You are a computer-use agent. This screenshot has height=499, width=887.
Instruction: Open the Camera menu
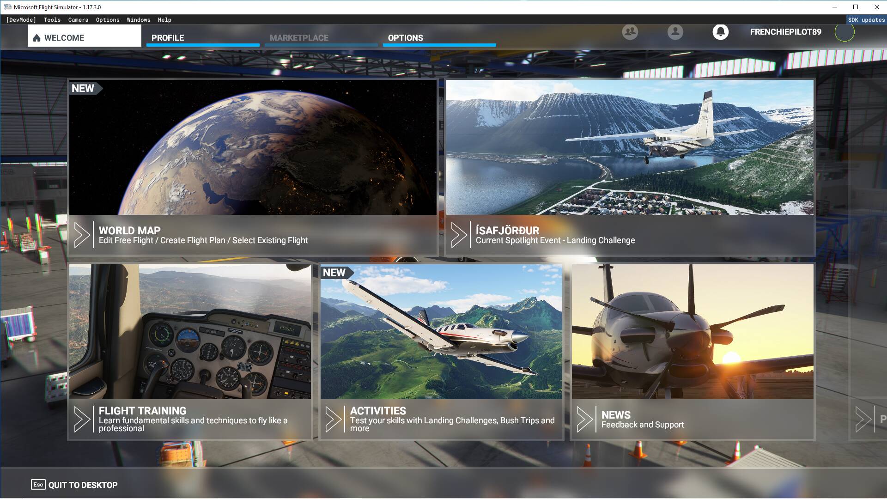[x=78, y=19]
